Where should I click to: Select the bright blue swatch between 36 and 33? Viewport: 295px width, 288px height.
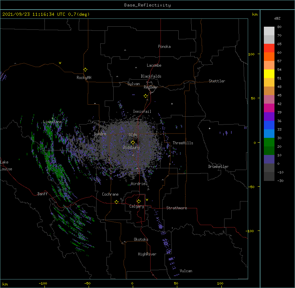269,125
